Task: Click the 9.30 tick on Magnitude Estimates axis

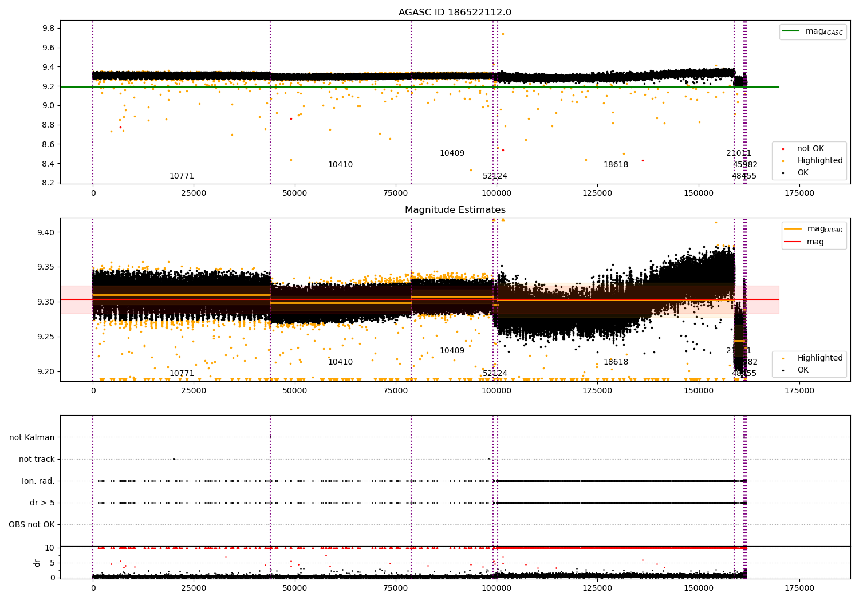Action: pos(46,302)
